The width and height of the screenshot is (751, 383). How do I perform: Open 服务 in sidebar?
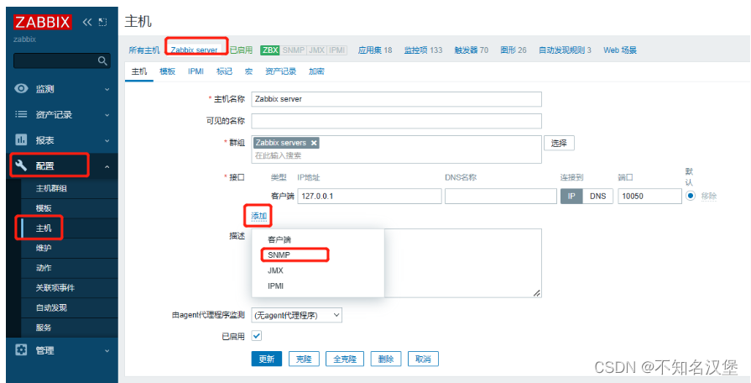(x=44, y=328)
